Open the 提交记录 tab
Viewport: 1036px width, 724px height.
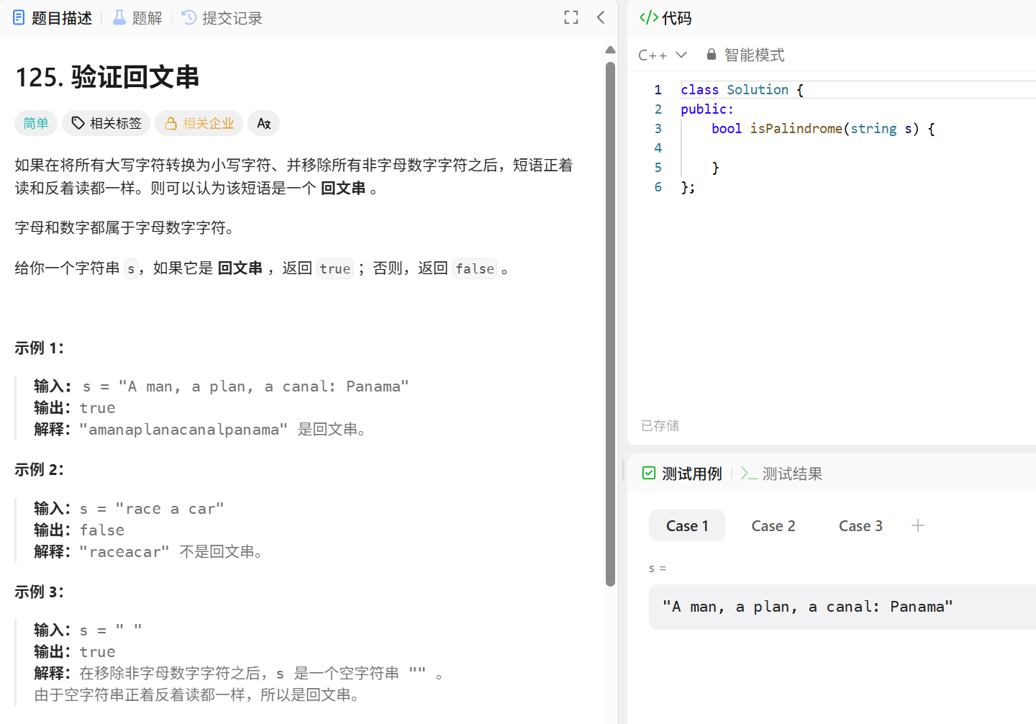222,18
